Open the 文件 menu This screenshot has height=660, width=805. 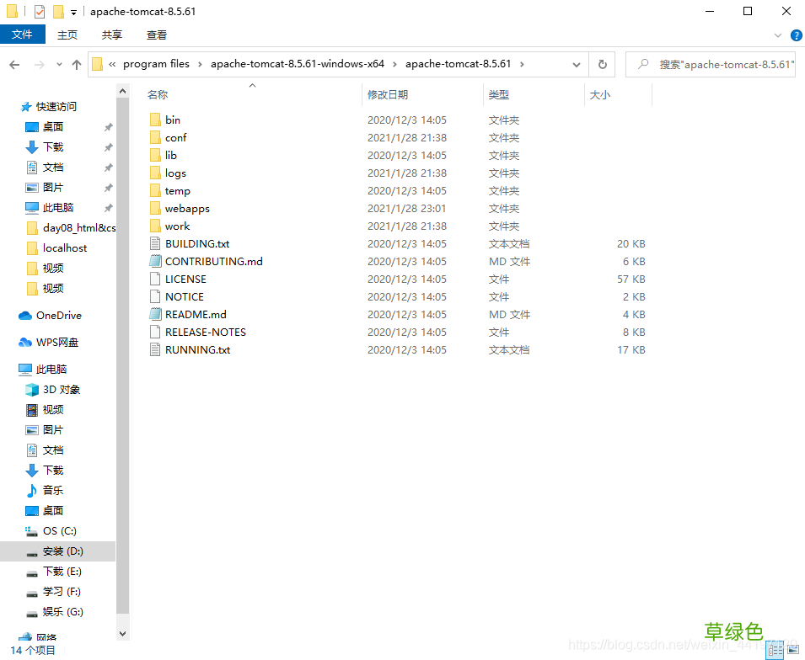(x=22, y=35)
